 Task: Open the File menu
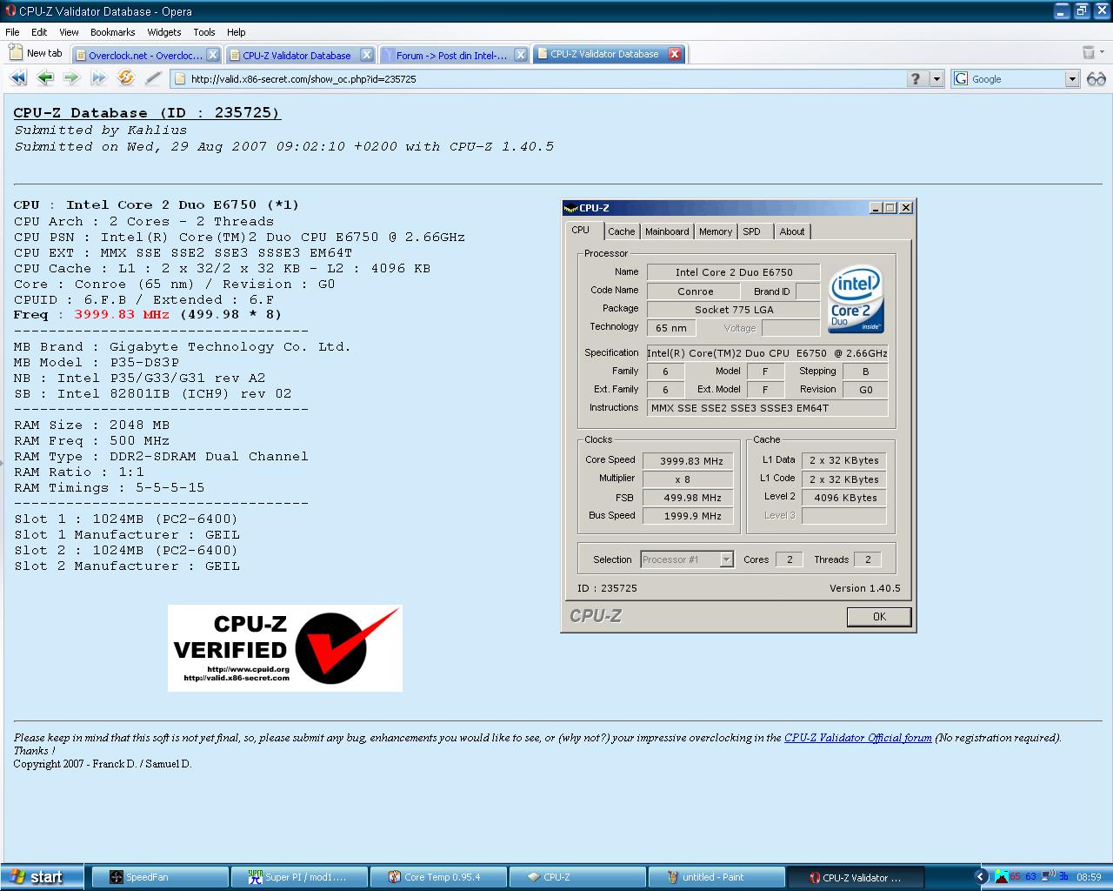point(12,32)
